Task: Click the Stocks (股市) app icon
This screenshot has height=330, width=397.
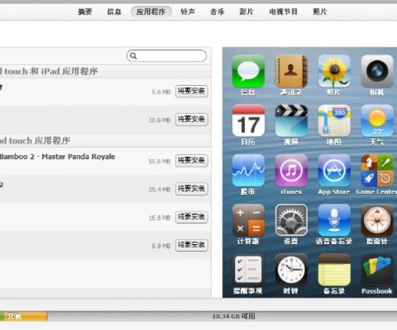Action: pyautogui.click(x=248, y=171)
